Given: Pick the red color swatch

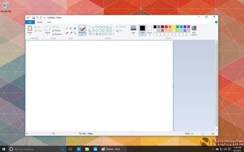Looking at the screenshot, I should pos(166,27).
